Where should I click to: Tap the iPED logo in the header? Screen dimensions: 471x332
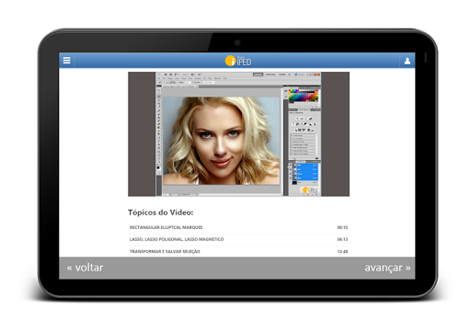(238, 61)
